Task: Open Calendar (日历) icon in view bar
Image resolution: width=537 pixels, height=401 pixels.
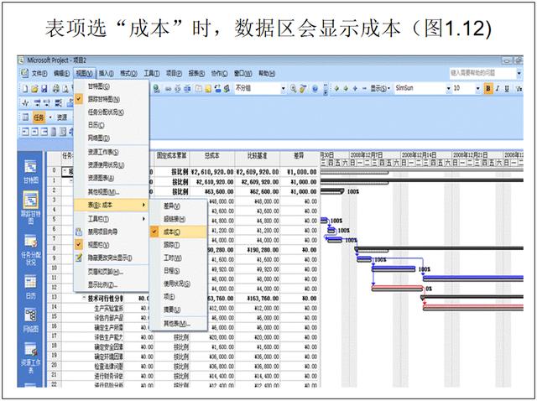Action: pos(31,287)
